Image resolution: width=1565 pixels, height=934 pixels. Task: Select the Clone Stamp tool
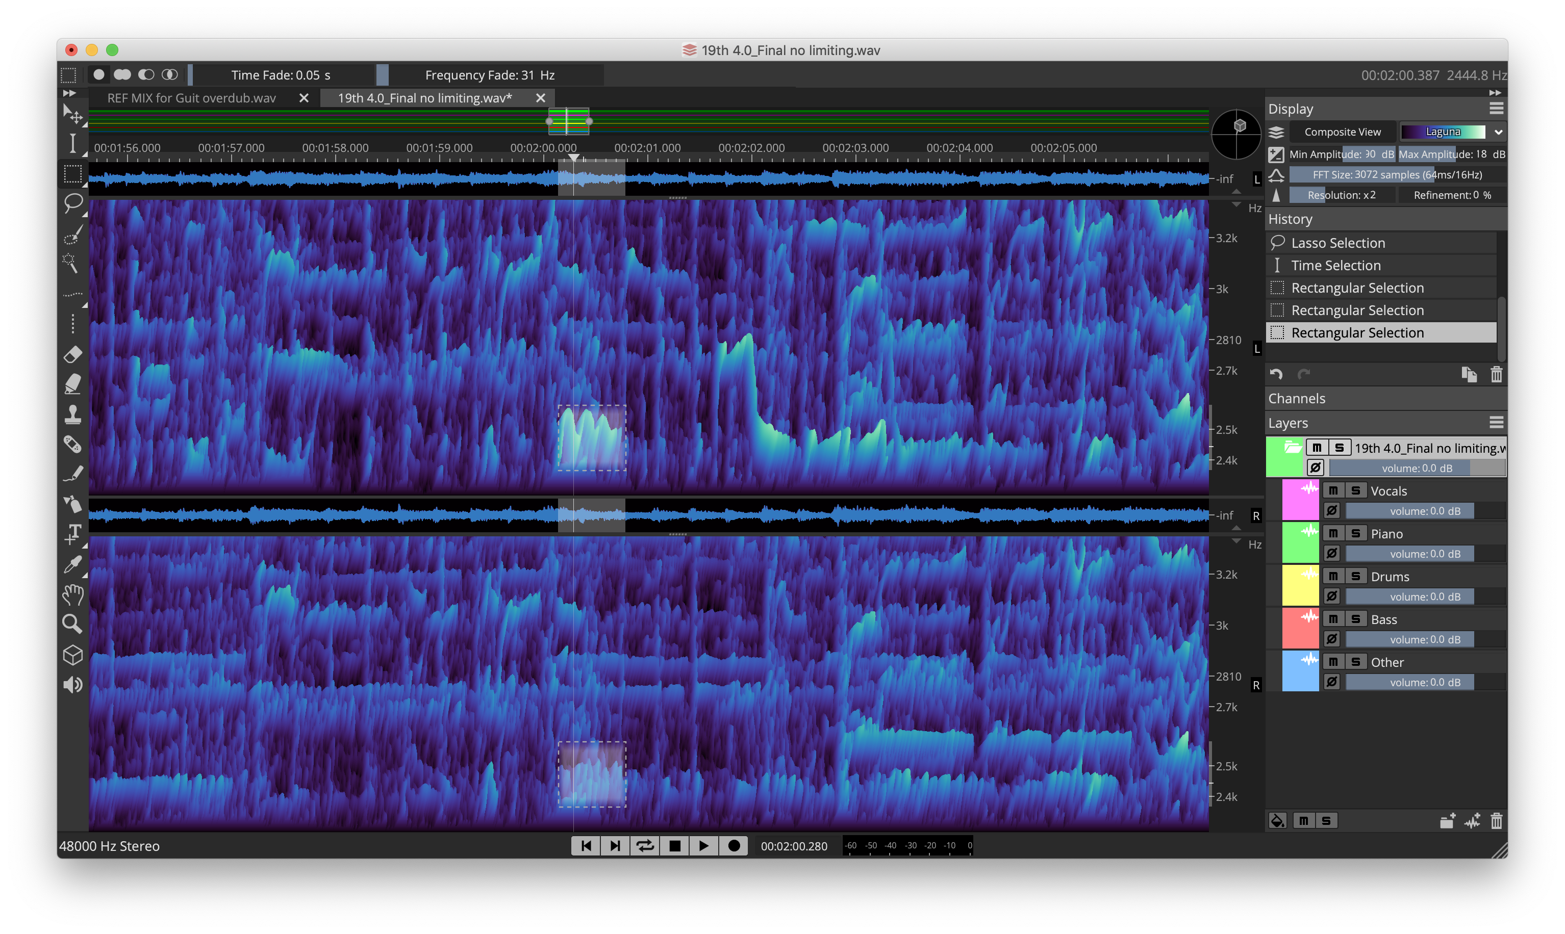[72, 414]
